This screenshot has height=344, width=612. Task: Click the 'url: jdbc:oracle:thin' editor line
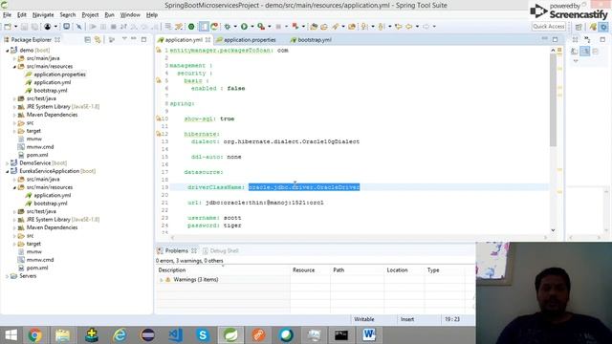pos(255,203)
